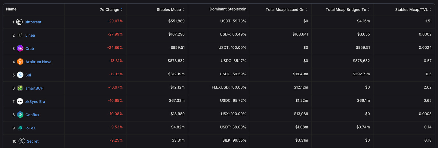
Task: Click the Linea chain logo icon
Action: (x=20, y=35)
